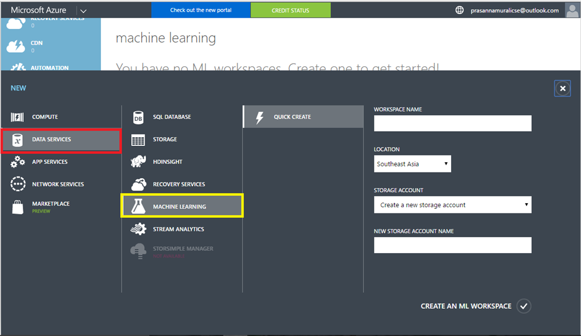581x336 pixels.
Task: Choose Recovery Services from the list
Action: [x=182, y=184]
